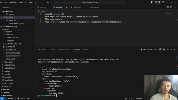Open the View menu
The height and width of the screenshot is (100, 178).
tap(21, 2)
